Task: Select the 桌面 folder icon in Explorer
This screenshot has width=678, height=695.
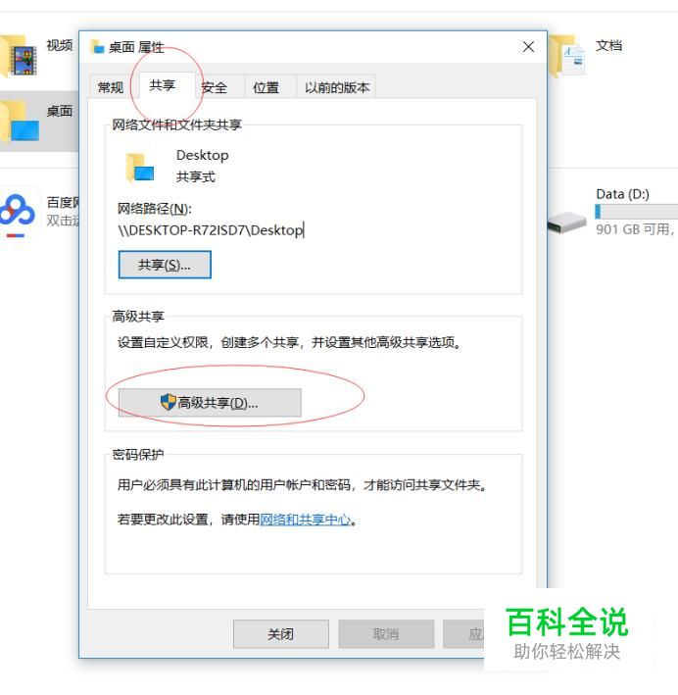Action: (x=20, y=122)
